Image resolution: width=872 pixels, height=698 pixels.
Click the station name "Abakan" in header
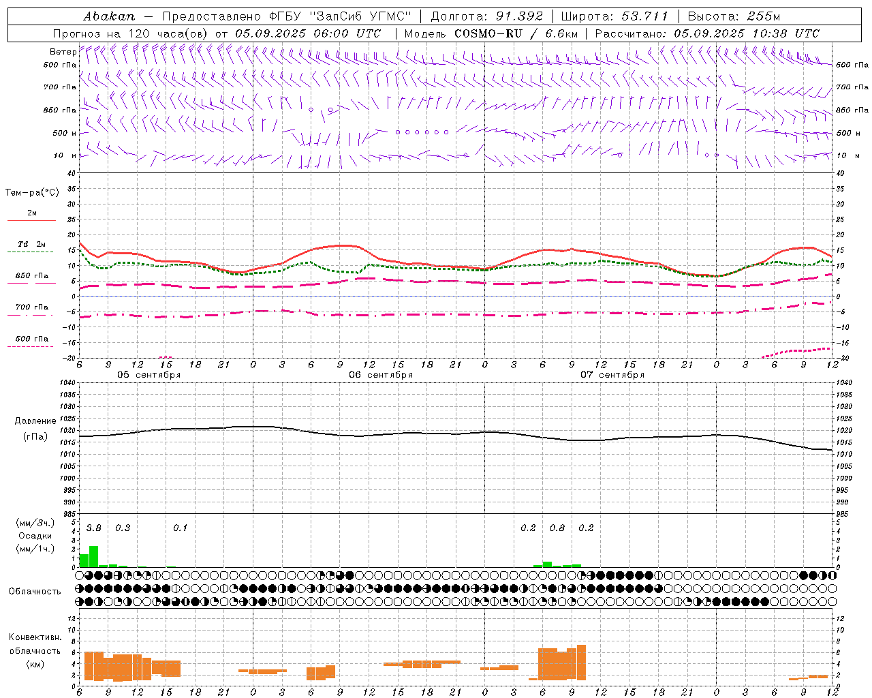[109, 16]
